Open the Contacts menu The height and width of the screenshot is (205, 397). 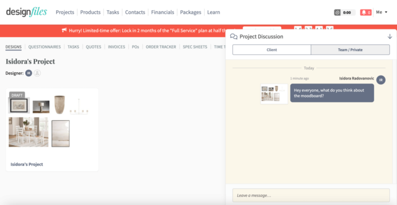(135, 12)
